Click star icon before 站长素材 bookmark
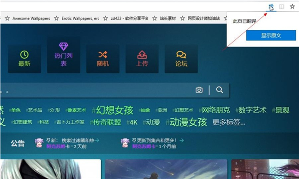299x179 pixels. [x=154, y=18]
